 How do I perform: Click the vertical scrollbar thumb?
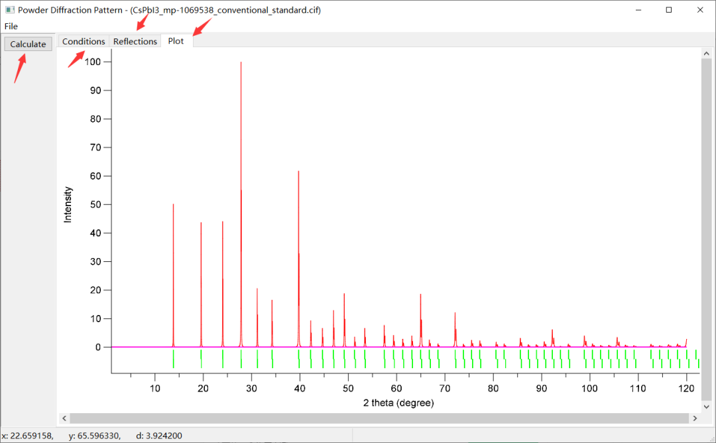[x=707, y=230]
